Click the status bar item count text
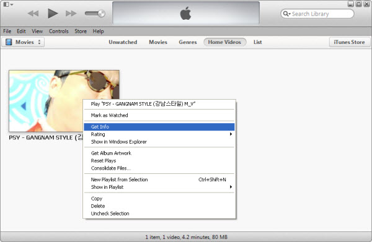The image size is (372, 242). [x=186, y=237]
